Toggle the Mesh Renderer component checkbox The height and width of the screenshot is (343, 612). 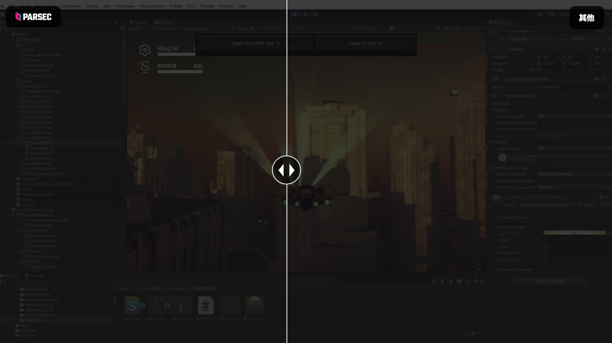tap(502, 96)
